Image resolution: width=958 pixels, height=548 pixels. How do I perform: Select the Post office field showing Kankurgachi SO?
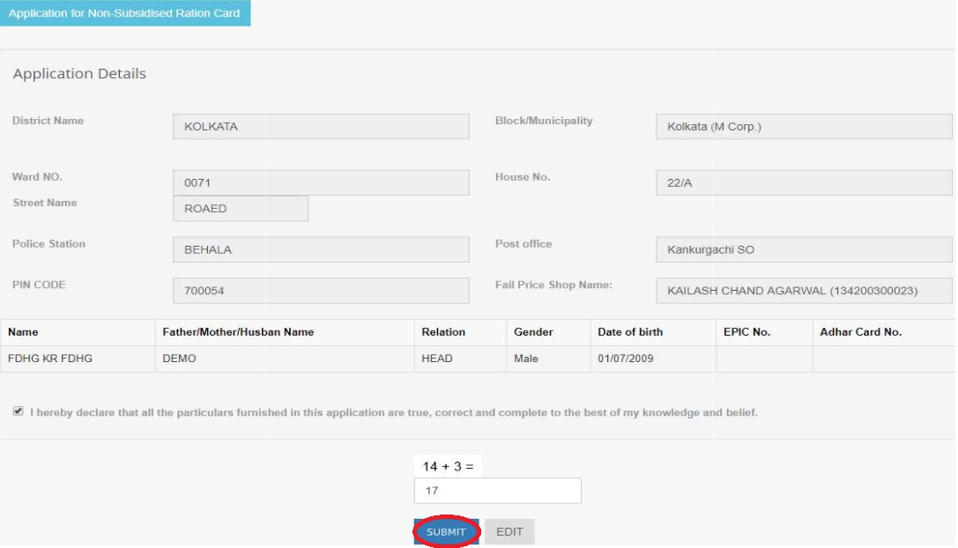coord(804,250)
